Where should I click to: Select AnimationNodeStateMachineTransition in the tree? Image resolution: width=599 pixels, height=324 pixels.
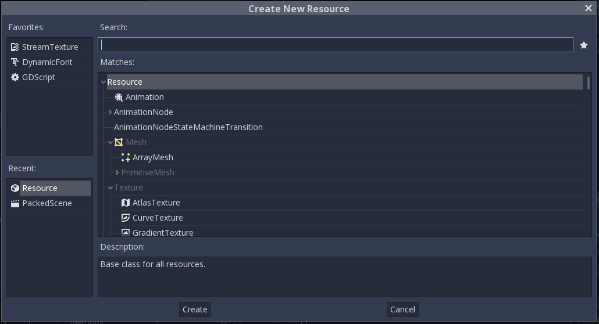tap(188, 128)
